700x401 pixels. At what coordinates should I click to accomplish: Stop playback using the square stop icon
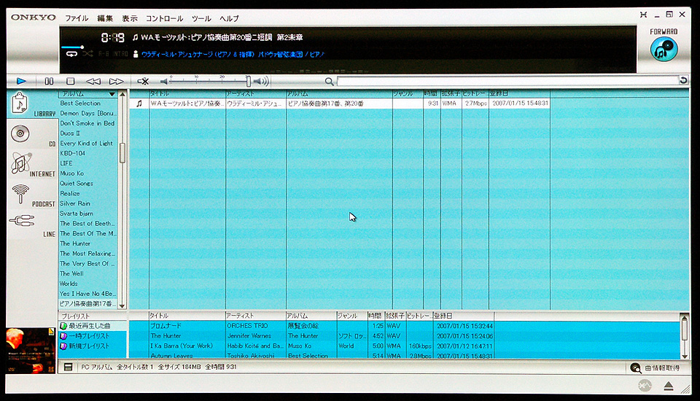click(x=71, y=82)
